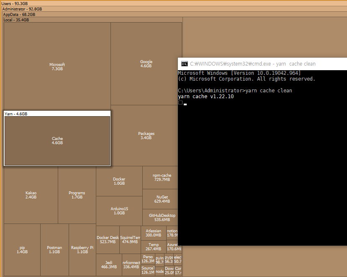
Task: Select the Docker 1.0GB block
Action: [119, 181]
